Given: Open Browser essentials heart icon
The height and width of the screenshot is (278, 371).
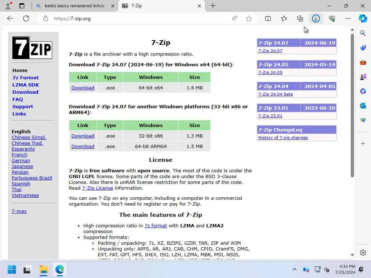Looking at the screenshot, I should pos(332,18).
